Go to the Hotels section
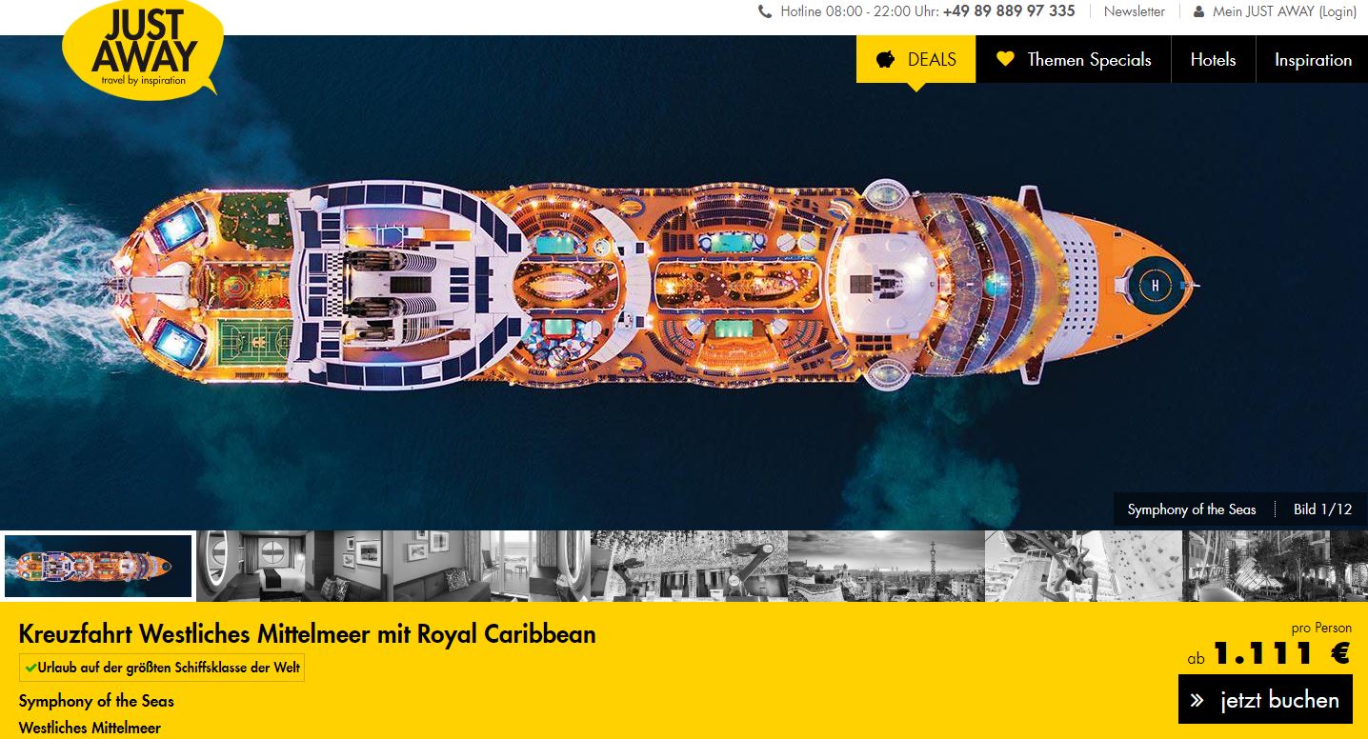 (1213, 59)
